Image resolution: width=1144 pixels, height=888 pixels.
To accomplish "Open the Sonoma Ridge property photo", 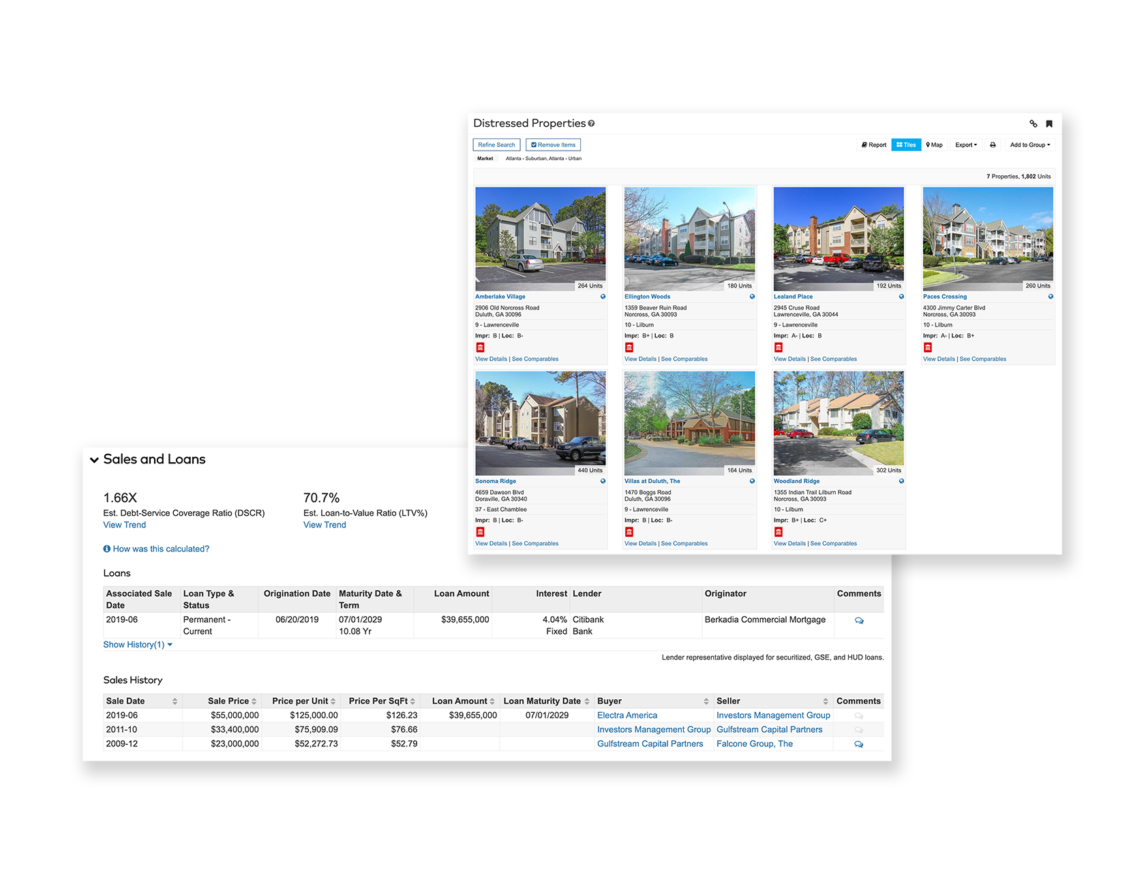I will click(540, 418).
